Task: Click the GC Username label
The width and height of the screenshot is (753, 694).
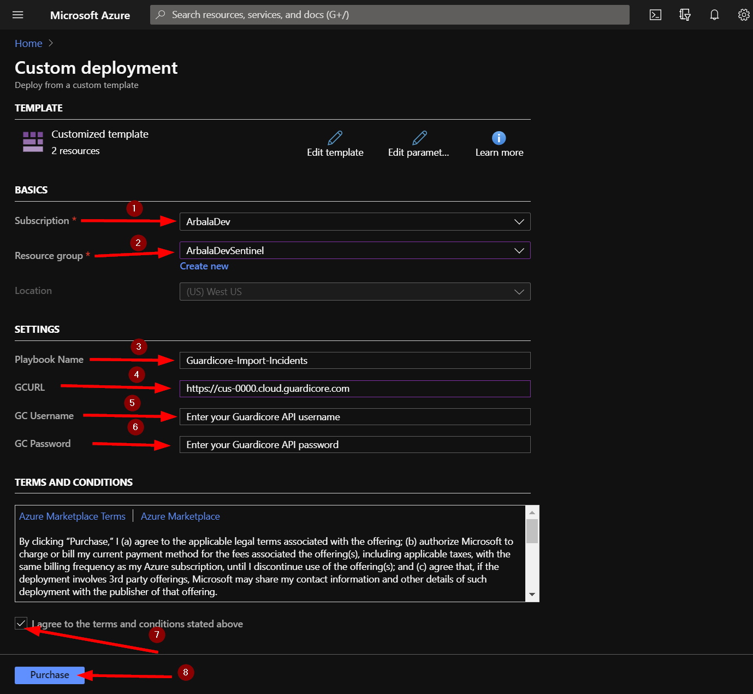Action: 44,416
